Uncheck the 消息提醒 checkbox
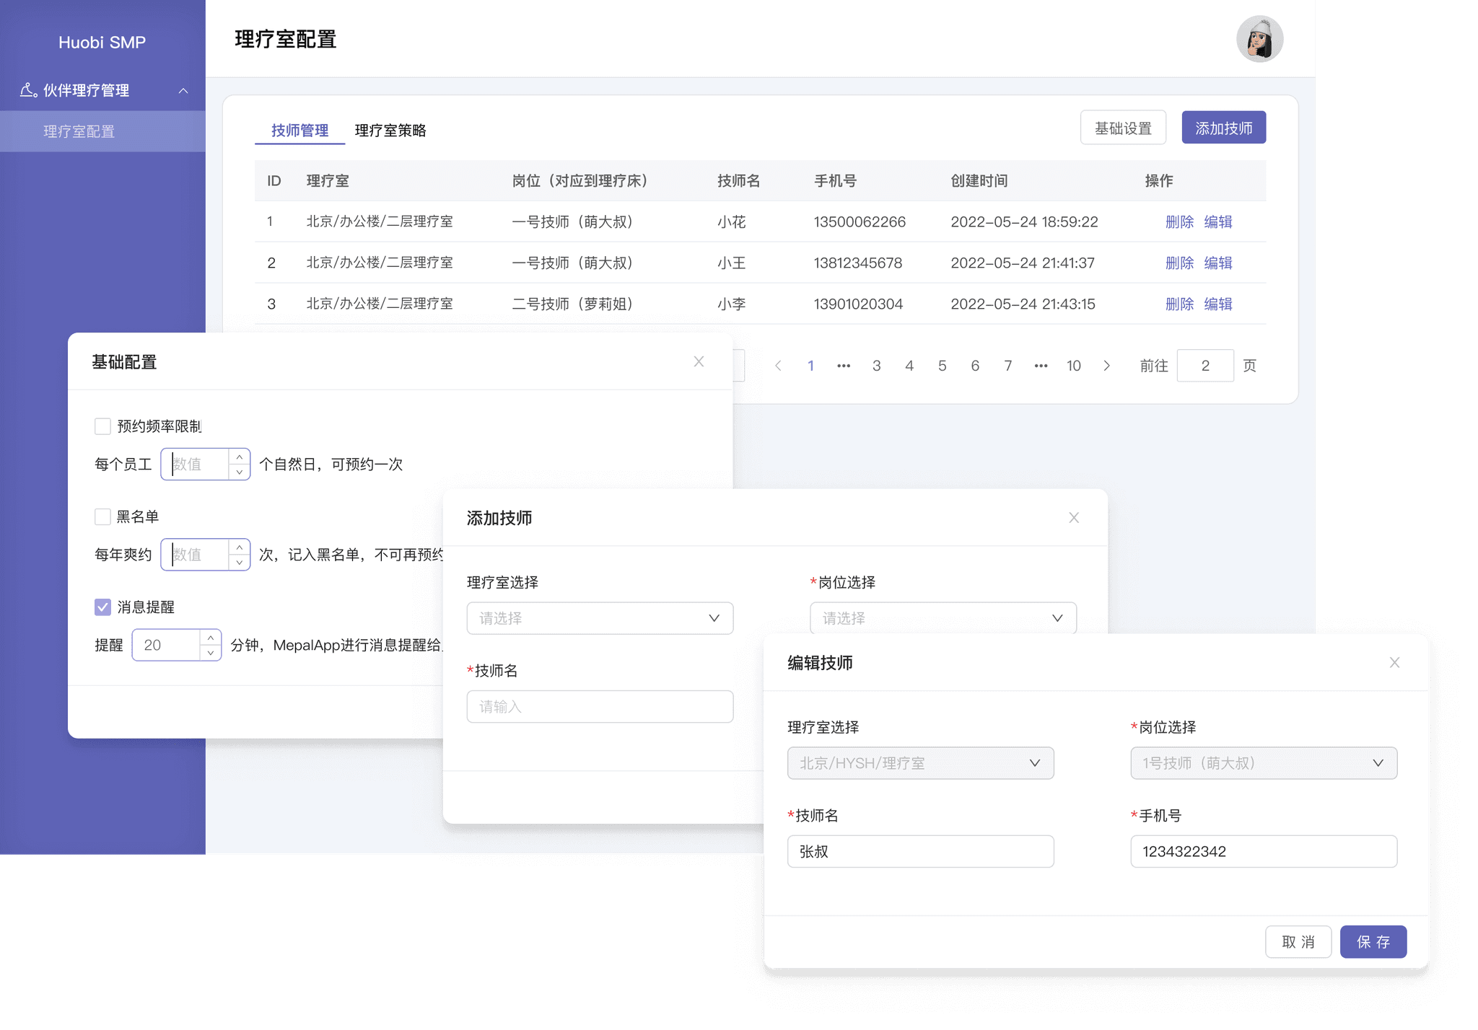This screenshot has height=1030, width=1478. coord(103,607)
